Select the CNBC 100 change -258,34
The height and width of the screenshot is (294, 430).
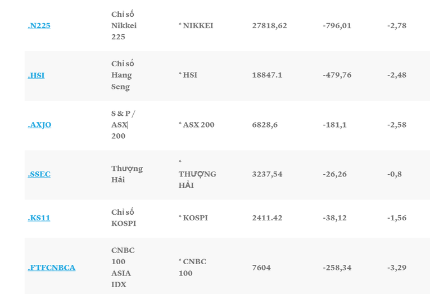tap(337, 267)
